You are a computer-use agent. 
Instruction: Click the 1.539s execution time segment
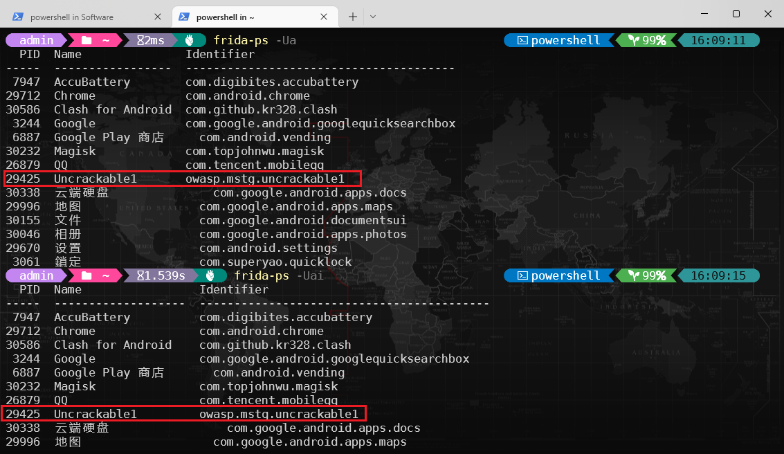(x=161, y=275)
